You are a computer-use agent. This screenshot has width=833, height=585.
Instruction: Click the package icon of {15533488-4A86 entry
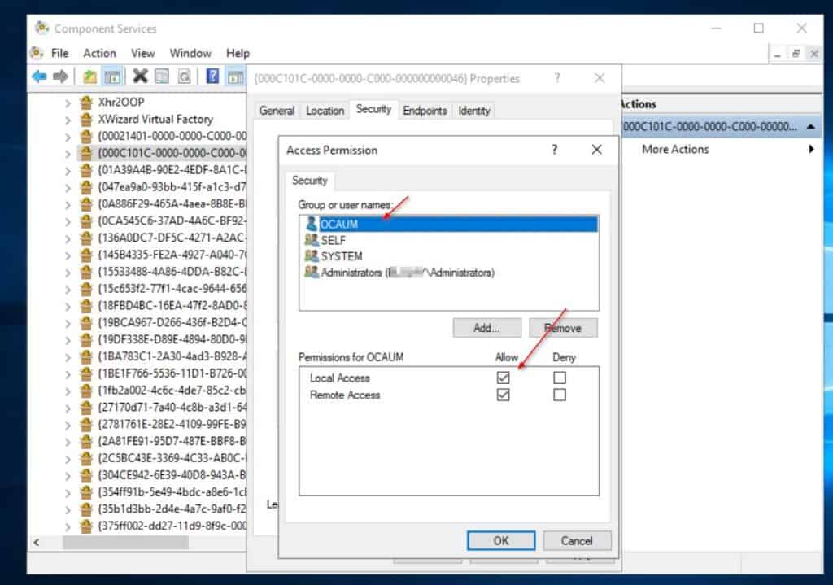click(86, 272)
